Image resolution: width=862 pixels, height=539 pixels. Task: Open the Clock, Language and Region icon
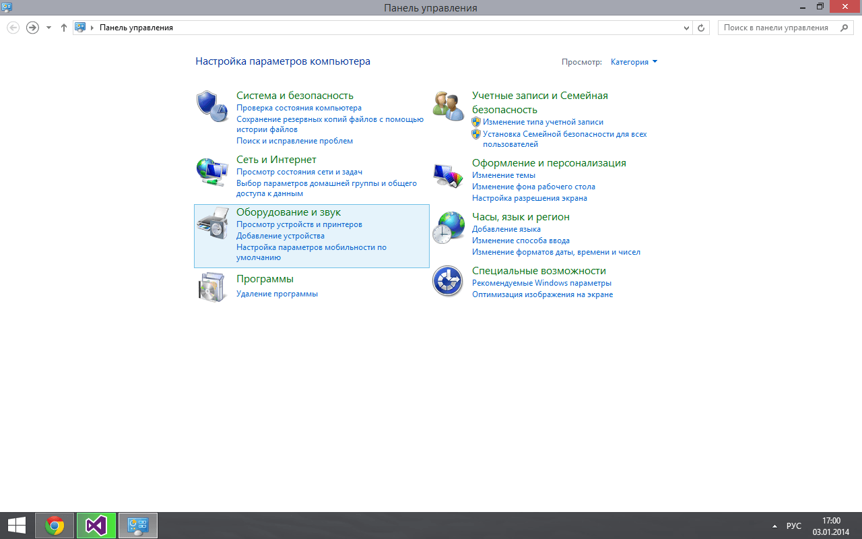click(448, 227)
